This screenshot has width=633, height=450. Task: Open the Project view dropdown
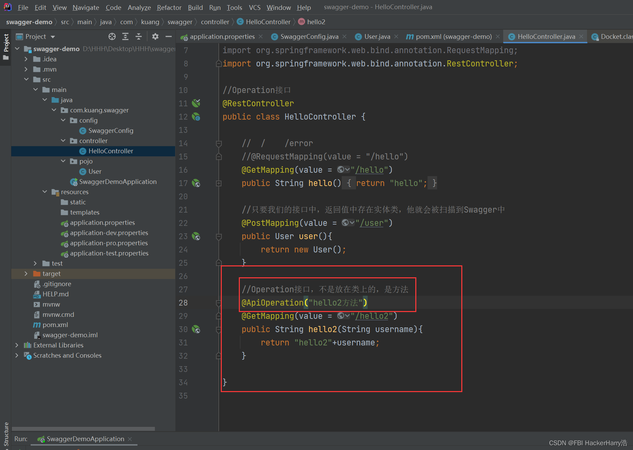[x=53, y=37]
